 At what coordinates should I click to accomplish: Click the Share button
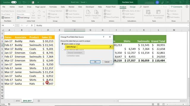[x=164, y=7]
